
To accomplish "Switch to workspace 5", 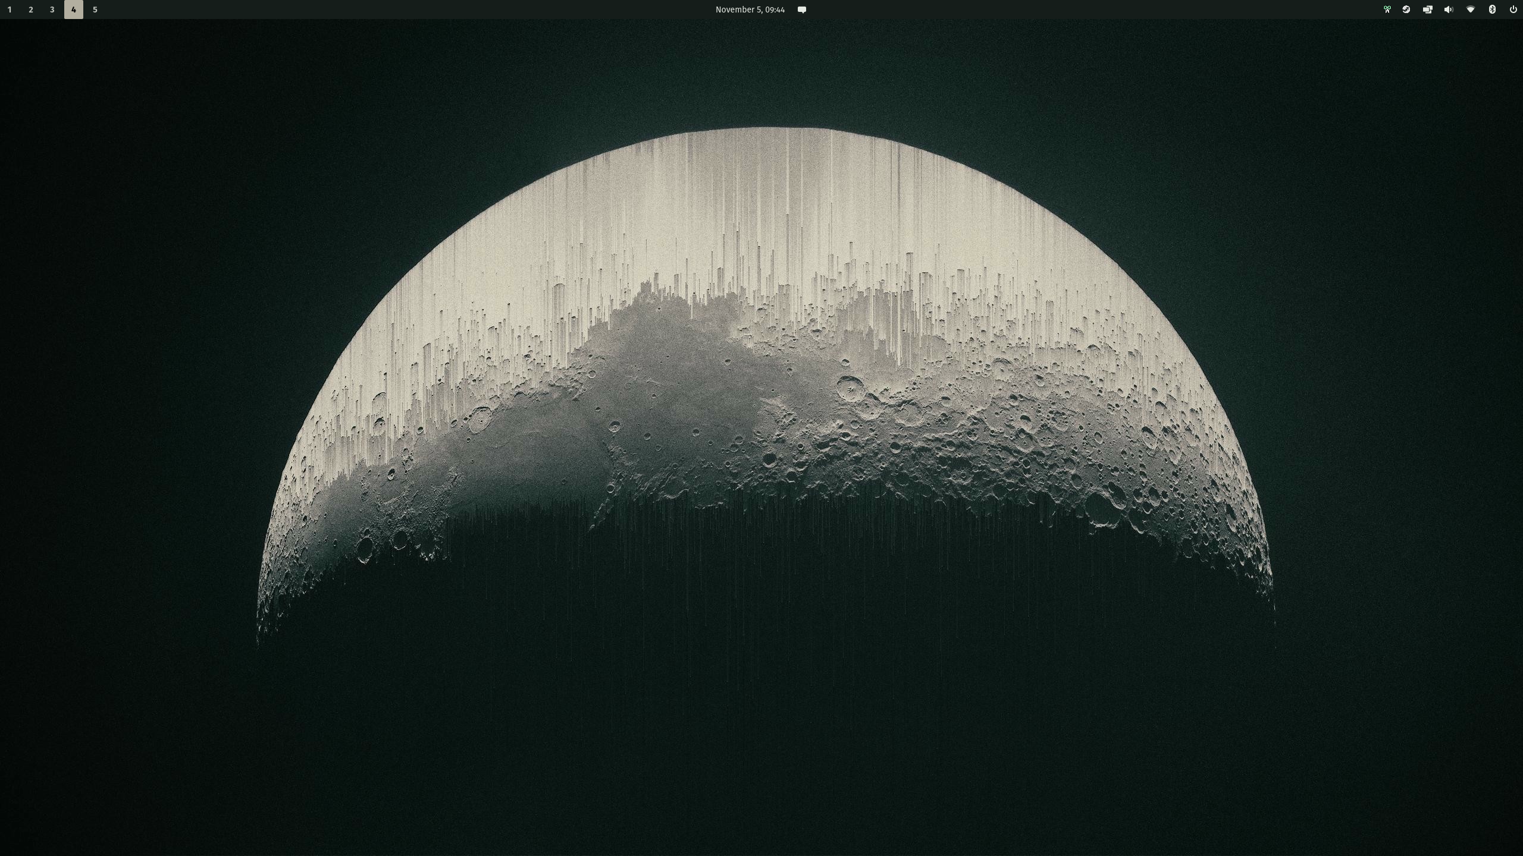I will click(95, 10).
